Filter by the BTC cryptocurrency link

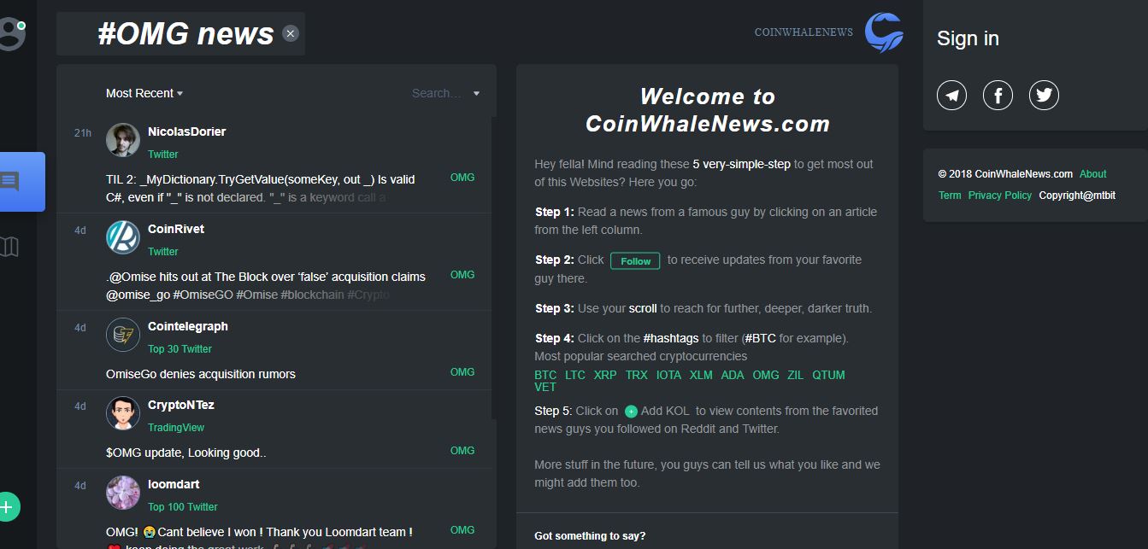545,375
